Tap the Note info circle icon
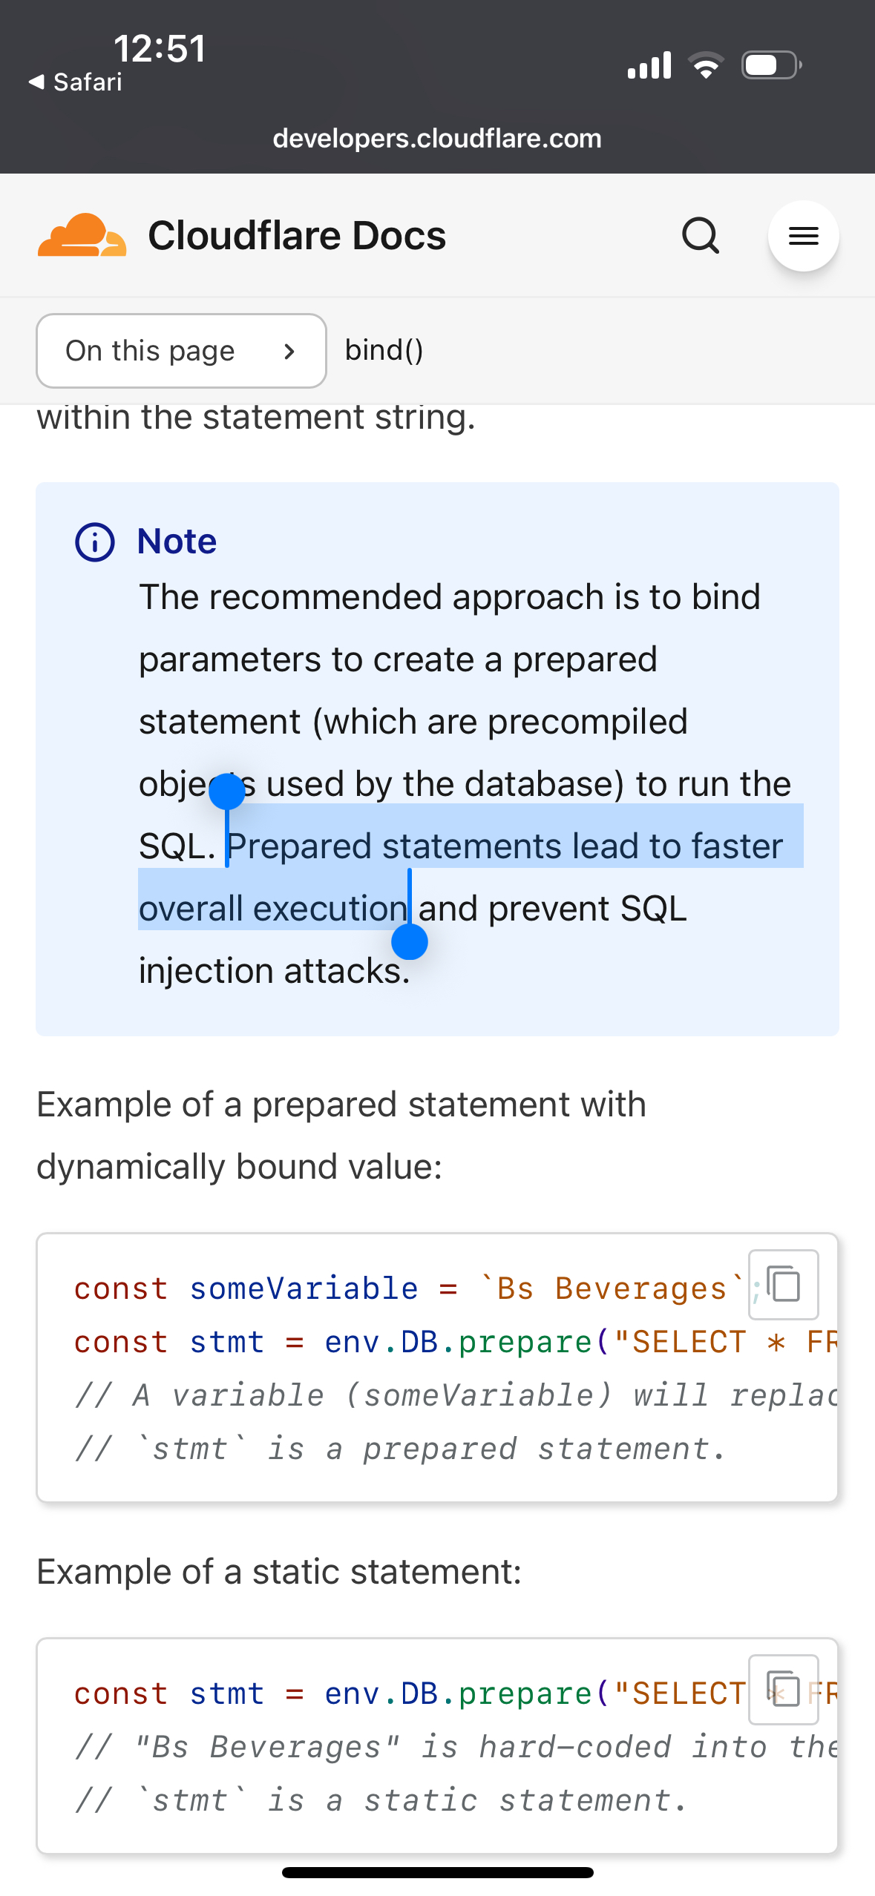This screenshot has width=875, height=1896. click(95, 542)
